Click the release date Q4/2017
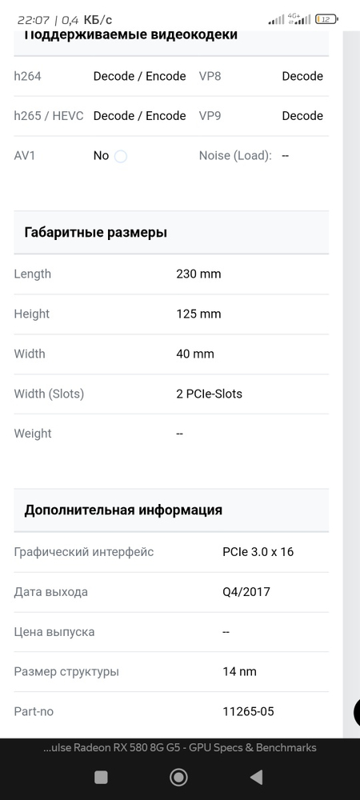 pyautogui.click(x=246, y=592)
